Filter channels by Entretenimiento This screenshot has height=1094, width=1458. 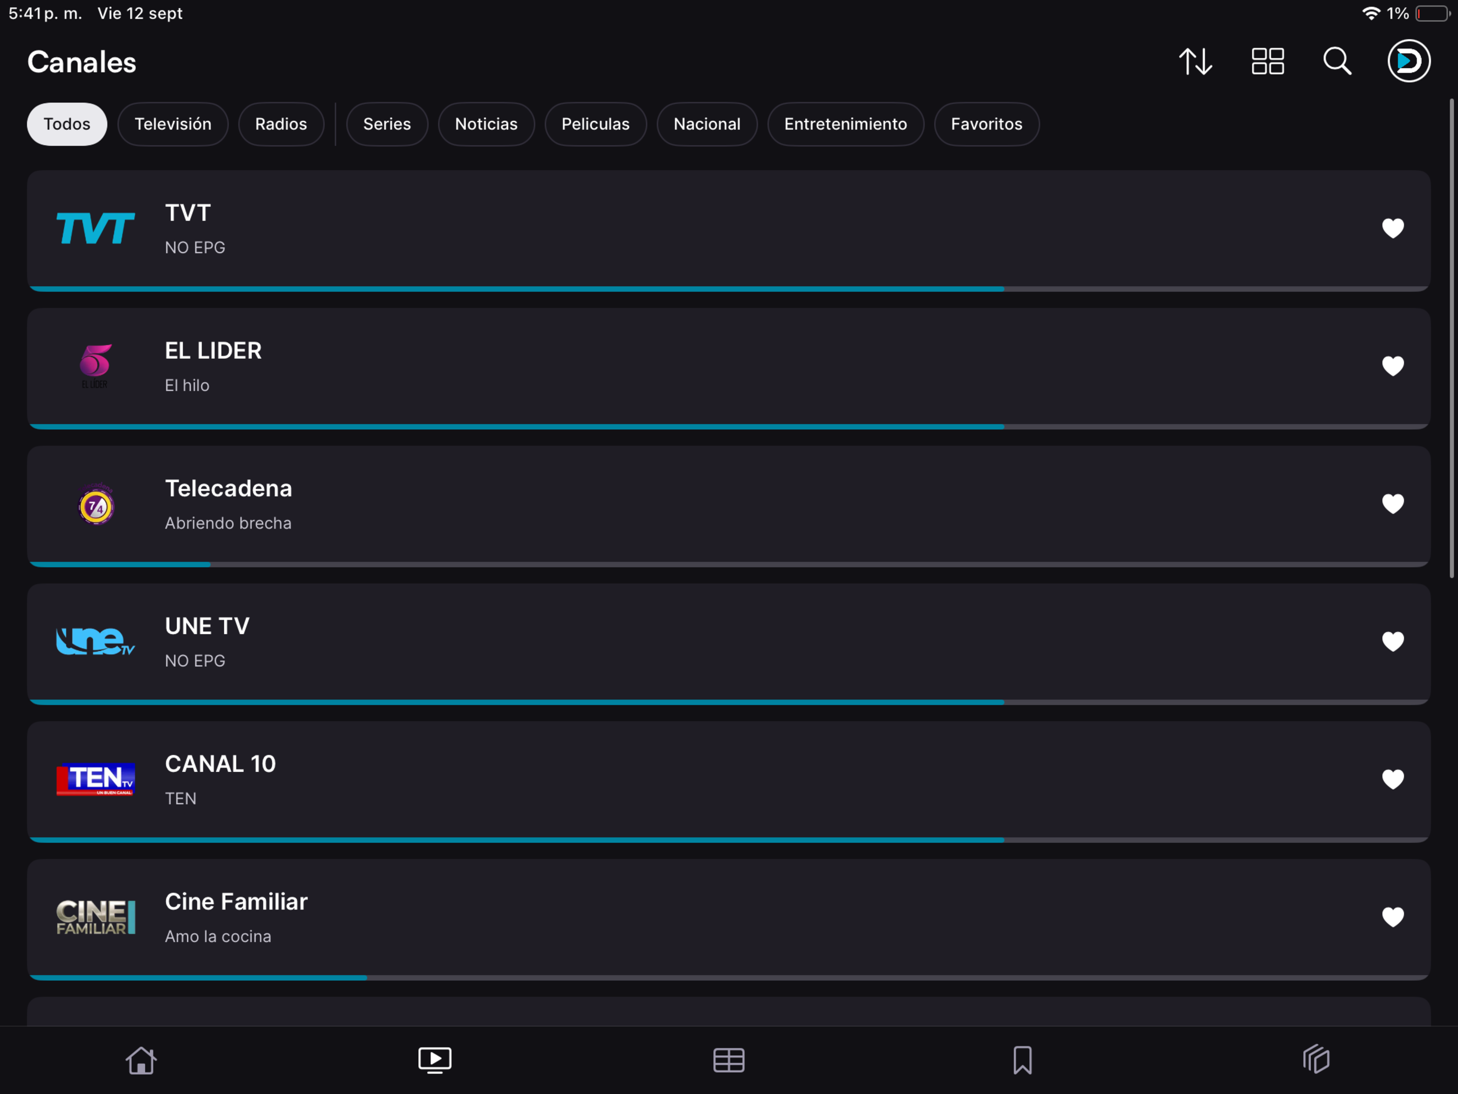pyautogui.click(x=846, y=124)
